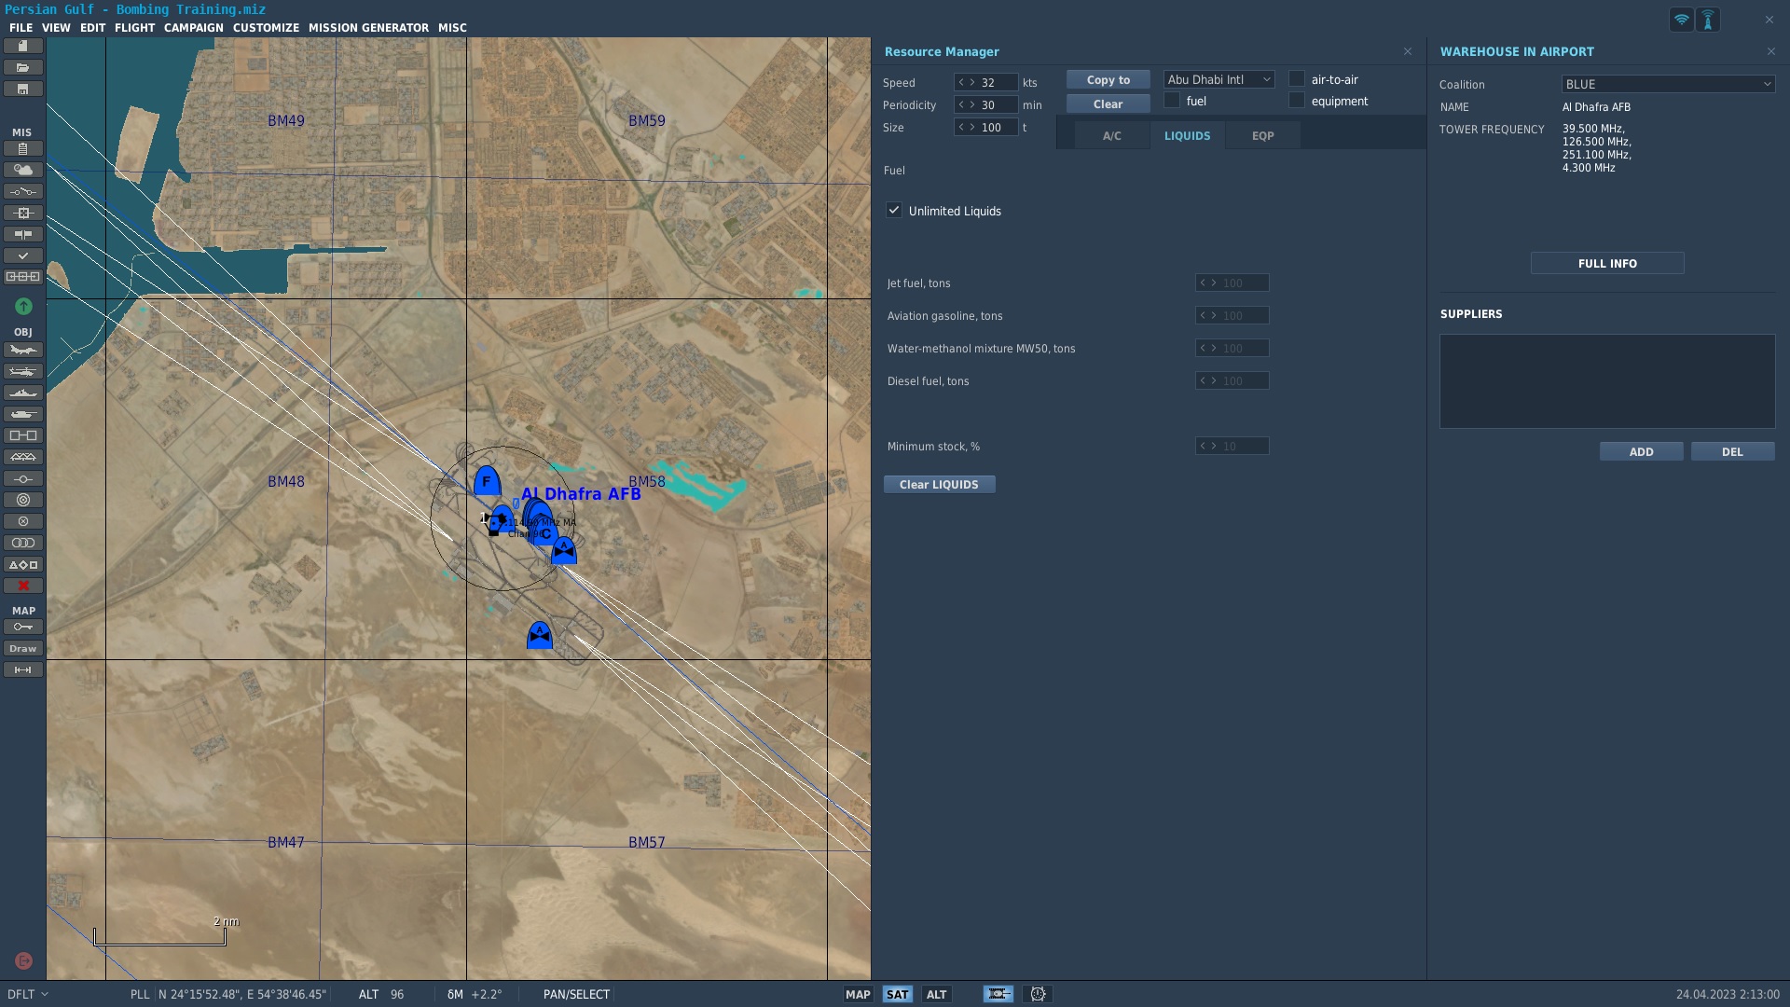Click the Clear button beside Periodicity
This screenshot has height=1007, width=1790.
point(1108,103)
